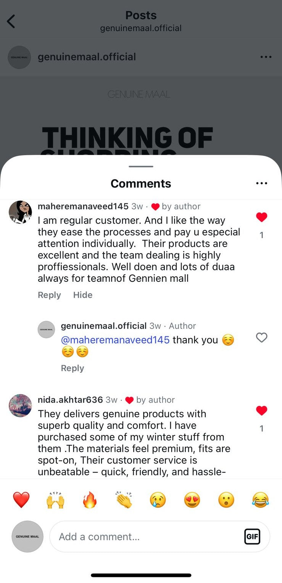Screen dimensions: 282x583
Task: Tap the back arrow on Posts header
Action: click(x=11, y=21)
